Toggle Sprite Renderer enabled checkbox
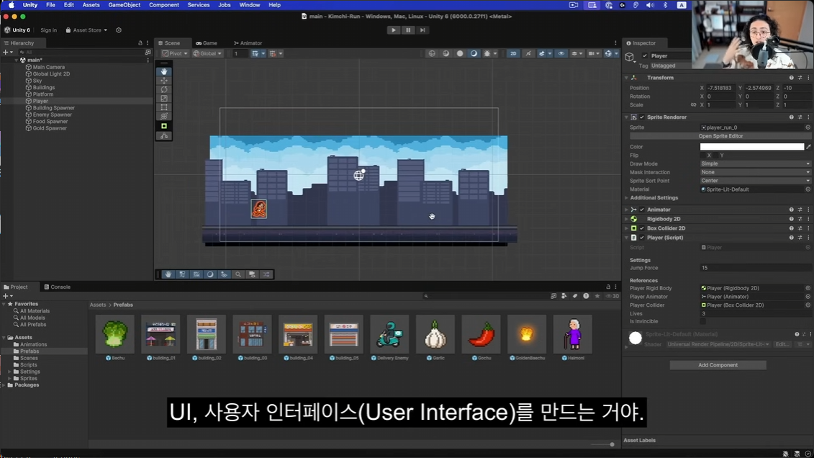 [x=642, y=117]
